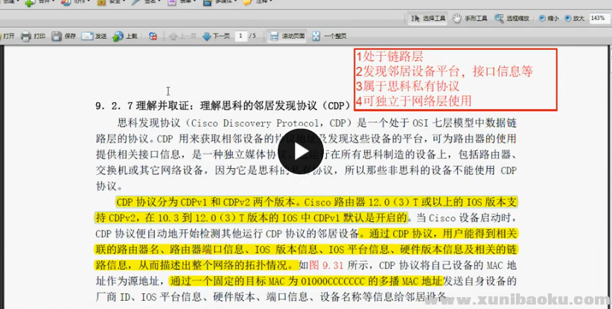Click the zoom percentage field showing 143%

[597, 18]
